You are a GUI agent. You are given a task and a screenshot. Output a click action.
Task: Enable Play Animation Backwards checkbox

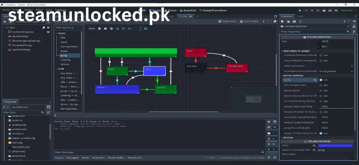pos(321,60)
